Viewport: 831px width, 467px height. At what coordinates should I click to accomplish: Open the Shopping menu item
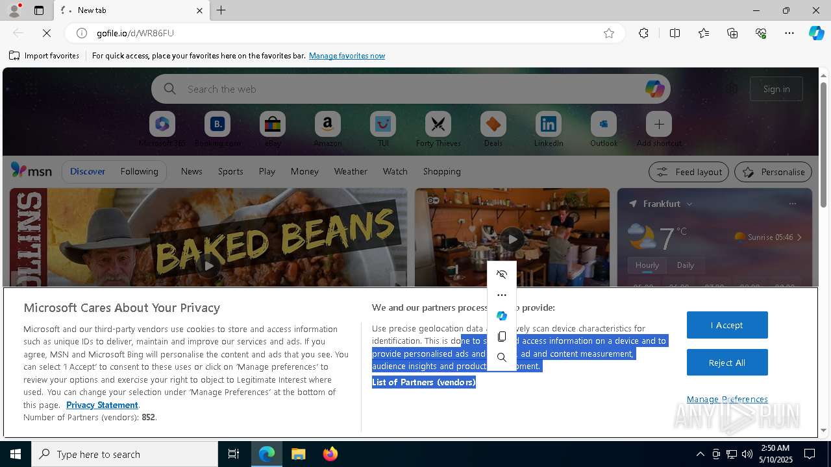pos(441,171)
